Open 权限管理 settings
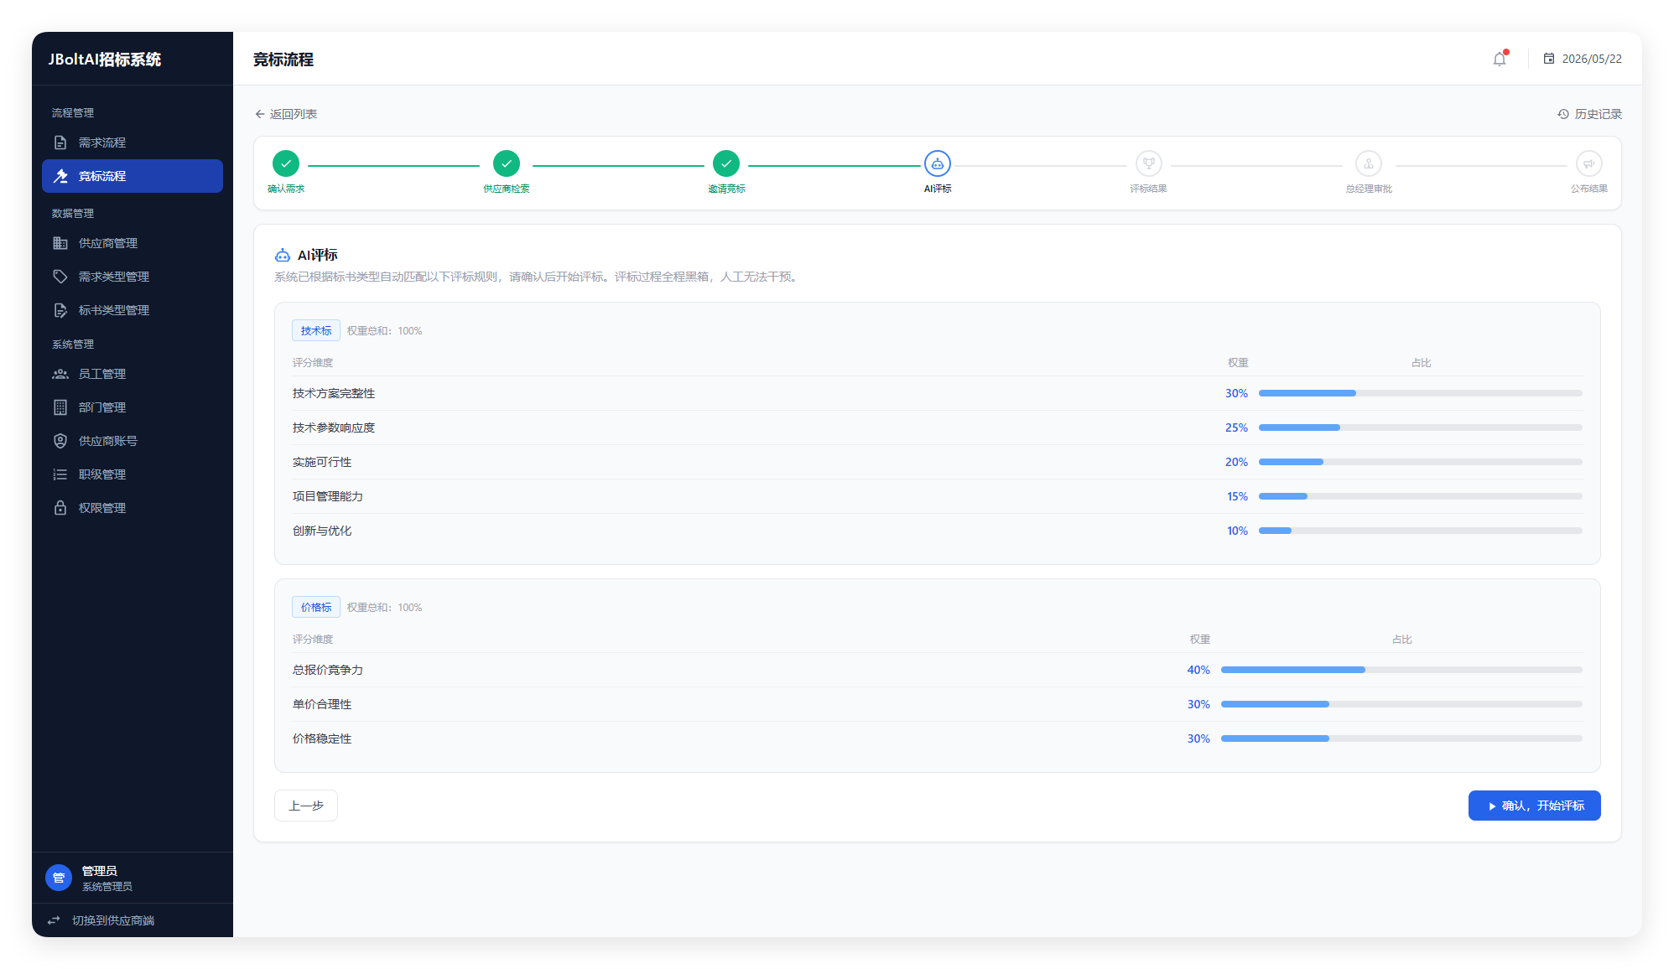Screen dimensions: 1674x969 click(133, 508)
